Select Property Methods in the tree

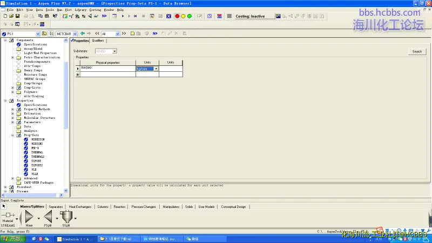pyautogui.click(x=37, y=109)
